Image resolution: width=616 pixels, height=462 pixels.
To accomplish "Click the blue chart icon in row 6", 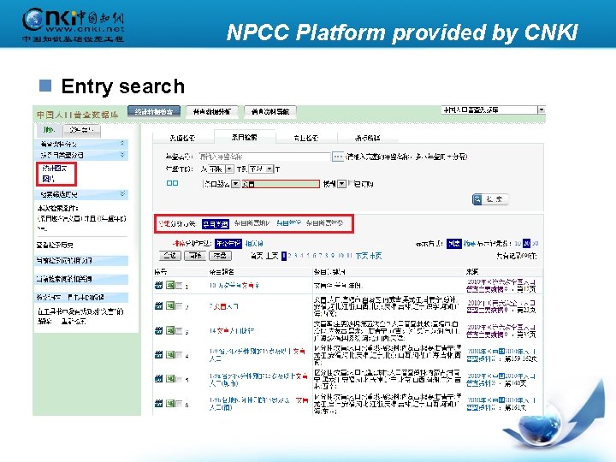I will pyautogui.click(x=158, y=404).
